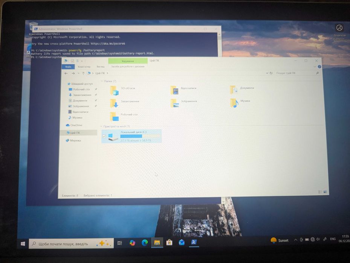Select Швидкий доступ in navigation pane
The height and width of the screenshot is (263, 350).
[80, 84]
